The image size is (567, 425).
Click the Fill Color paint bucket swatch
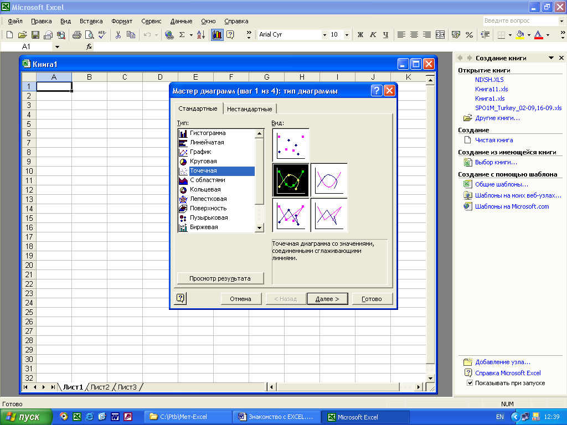click(x=520, y=35)
